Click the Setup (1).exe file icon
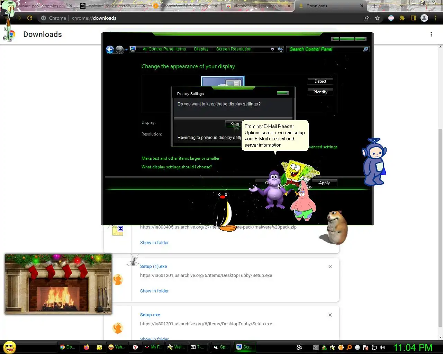Image resolution: width=443 pixels, height=354 pixels. [118, 279]
